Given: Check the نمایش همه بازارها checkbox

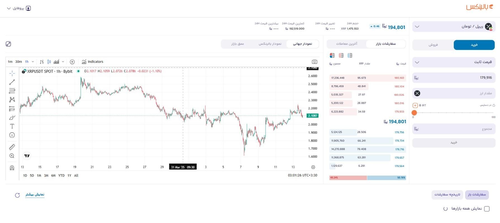Looking at the screenshot, I should [487, 209].
